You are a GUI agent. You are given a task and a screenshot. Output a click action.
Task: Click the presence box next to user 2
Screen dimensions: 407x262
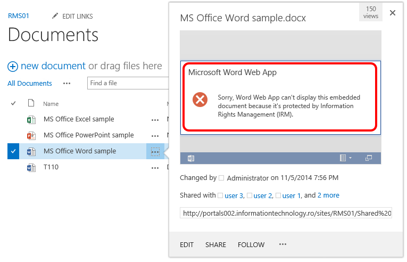click(x=249, y=195)
